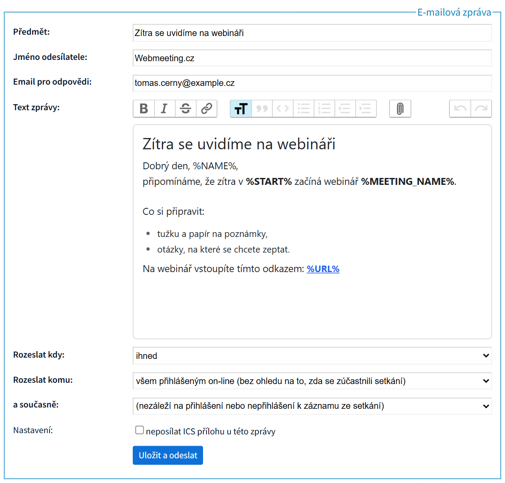Insert code formatting with angle brackets icon
505x483 pixels.
[283, 108]
